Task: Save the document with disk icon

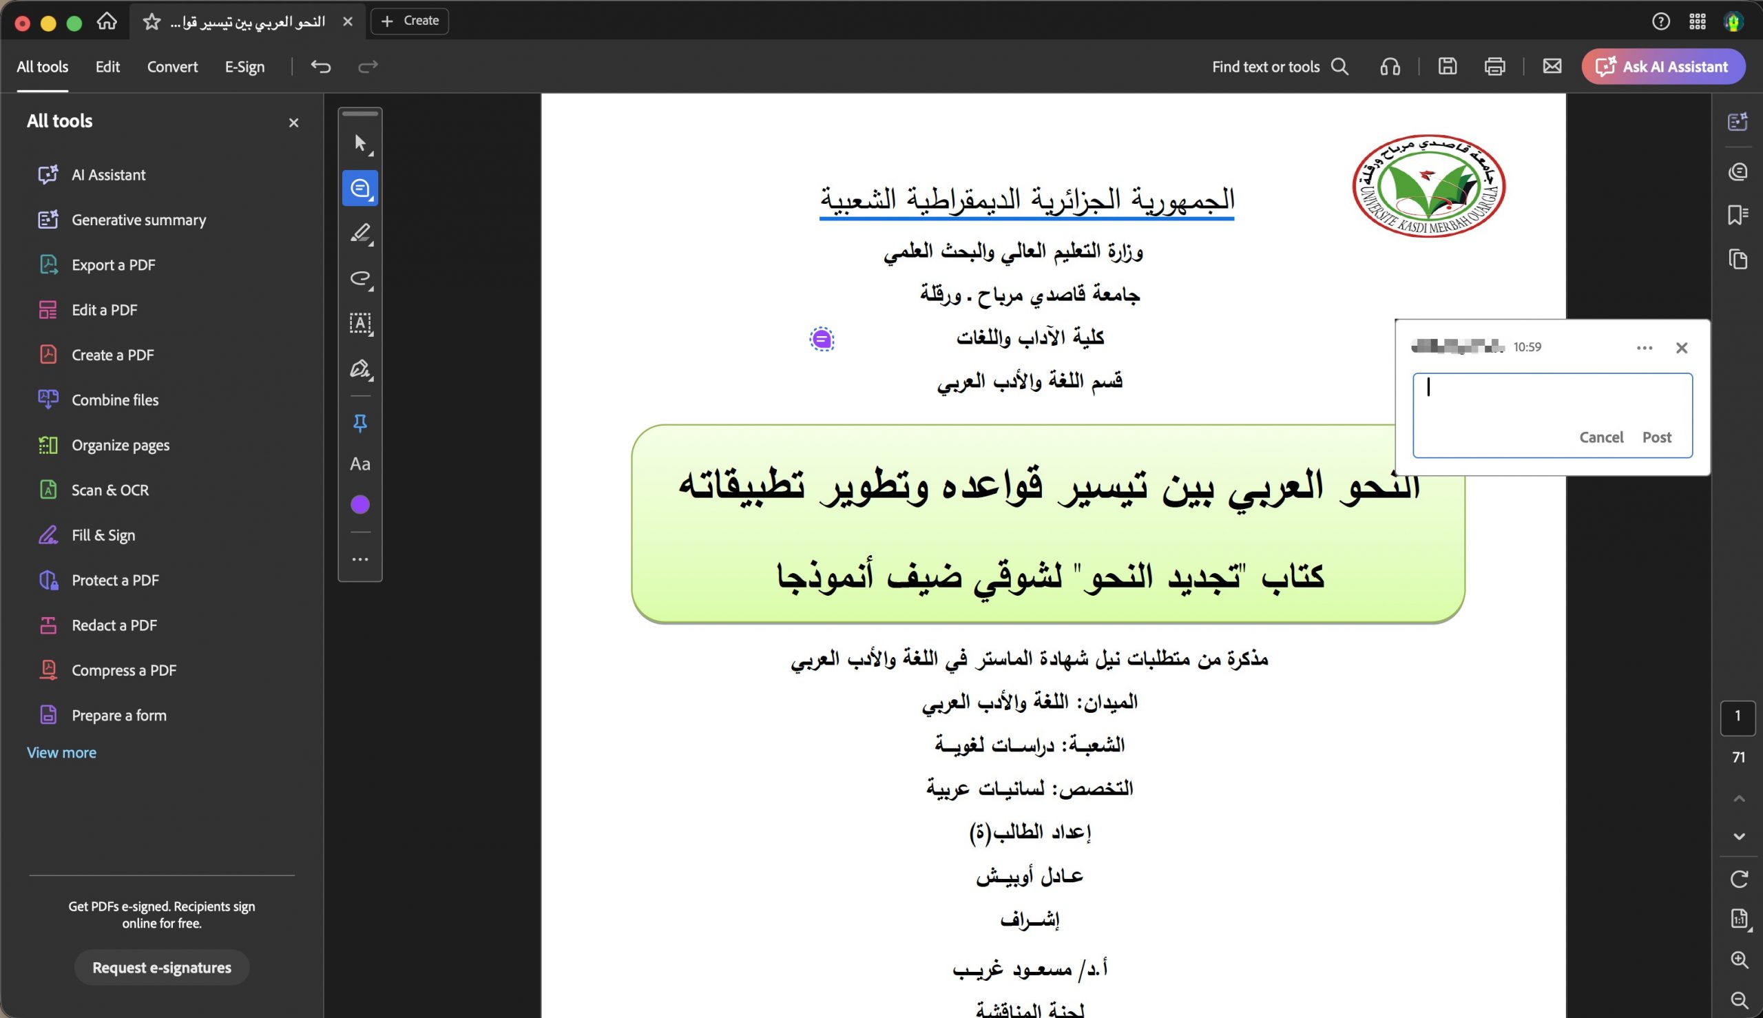Action: (x=1447, y=66)
